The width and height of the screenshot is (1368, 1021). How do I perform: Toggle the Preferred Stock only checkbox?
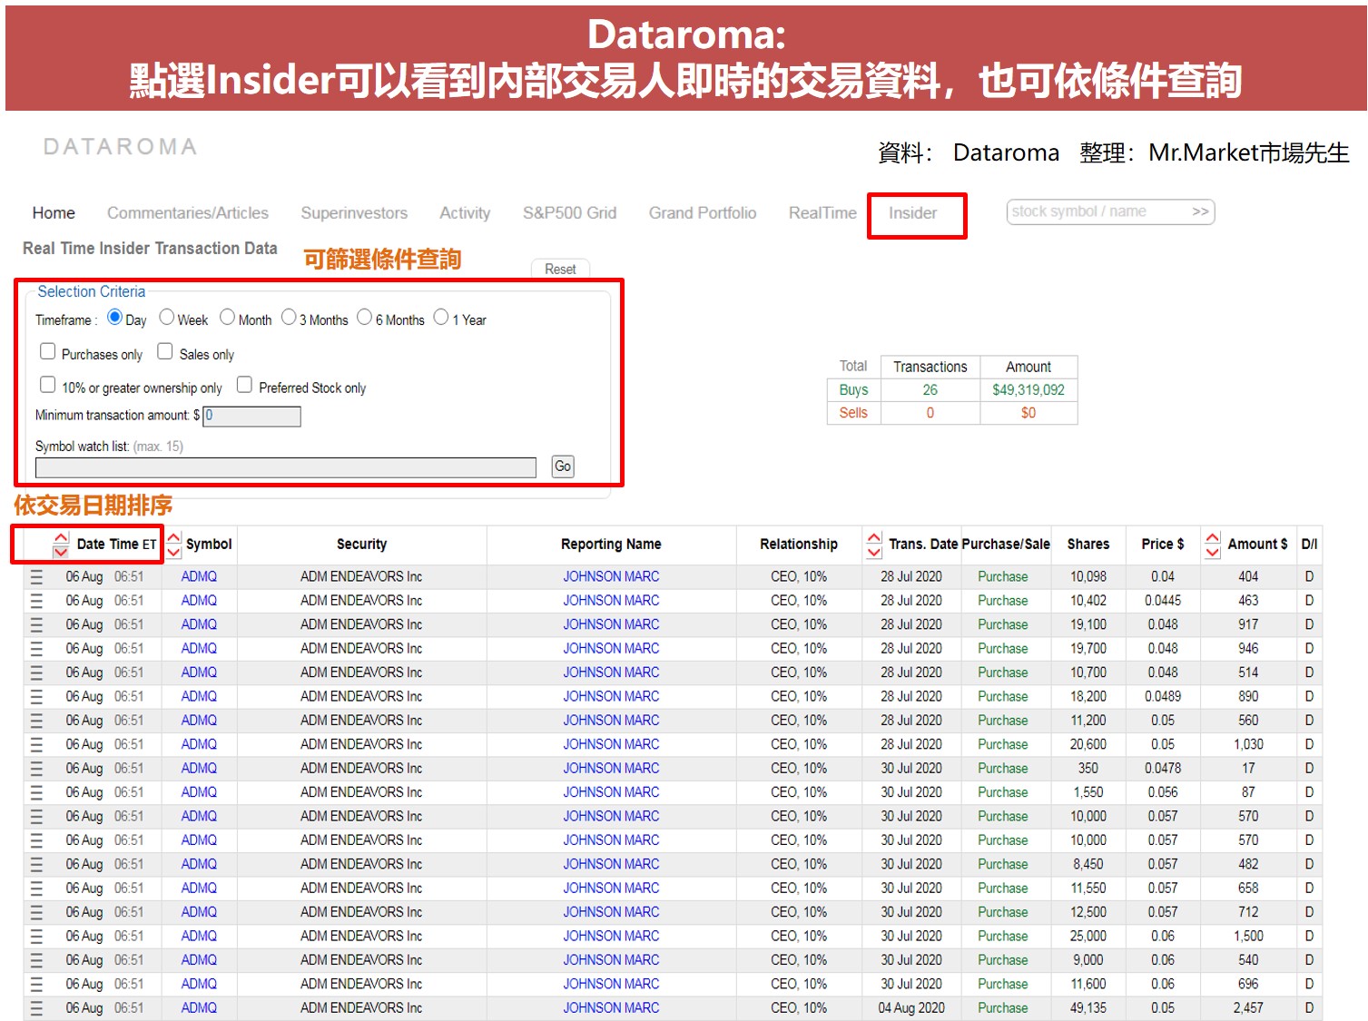coord(244,384)
